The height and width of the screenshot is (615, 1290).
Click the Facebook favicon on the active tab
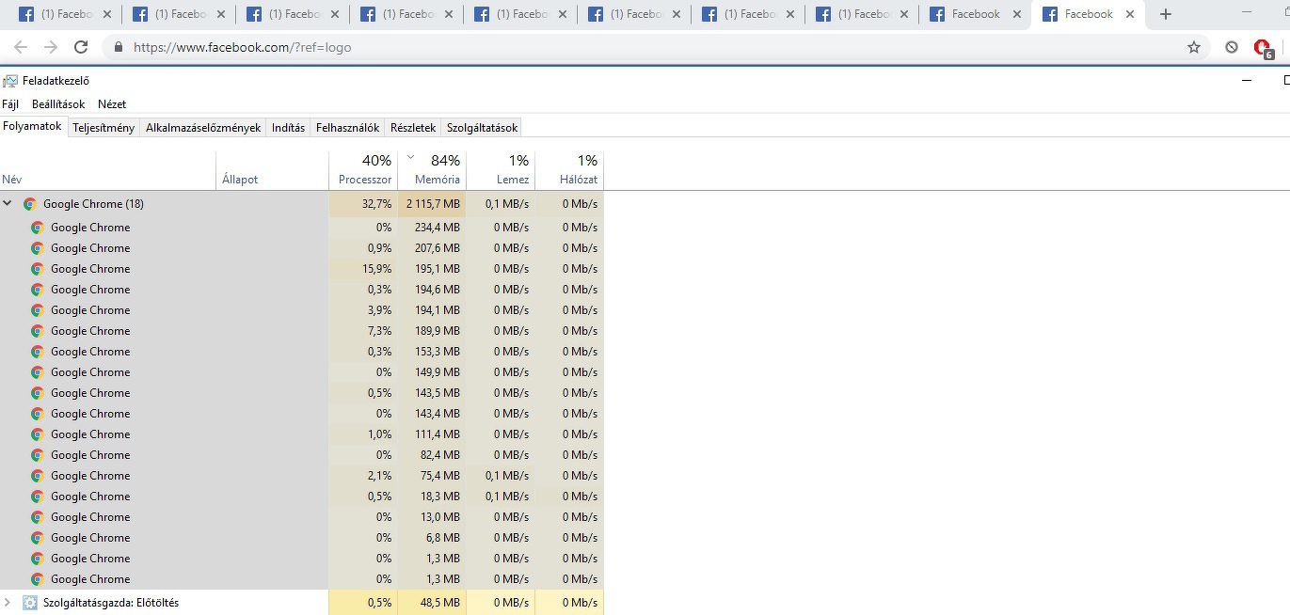(x=1049, y=14)
